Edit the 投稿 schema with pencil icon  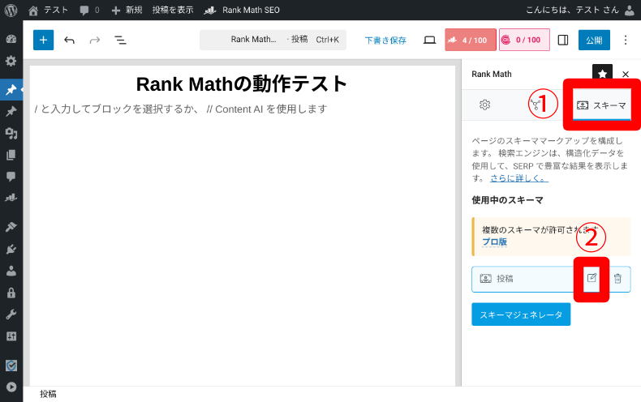click(592, 278)
